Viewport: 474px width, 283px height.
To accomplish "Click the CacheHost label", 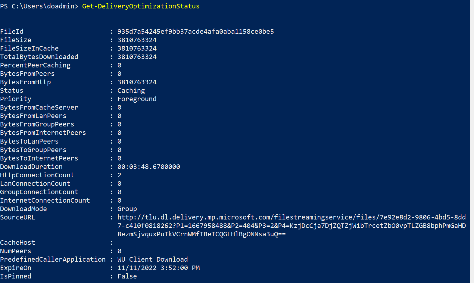I will 17,243.
